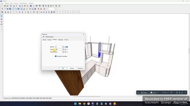190x106 pixels.
Task: Click the four-arrow move icon
Action: click(28, 12)
